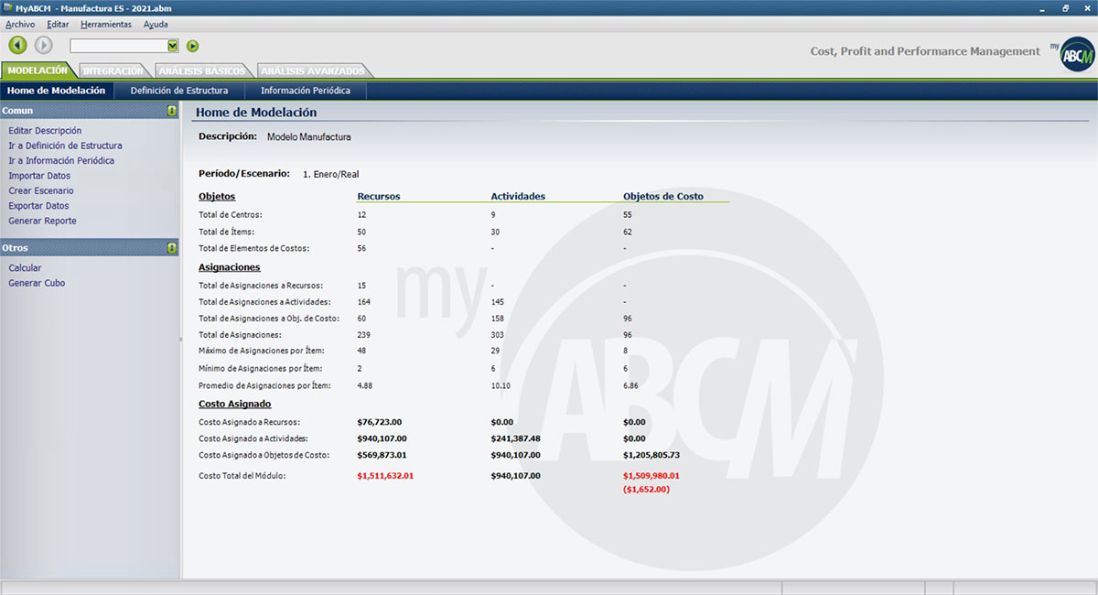Click the Generar Cubo link
The image size is (1098, 595).
(x=37, y=283)
